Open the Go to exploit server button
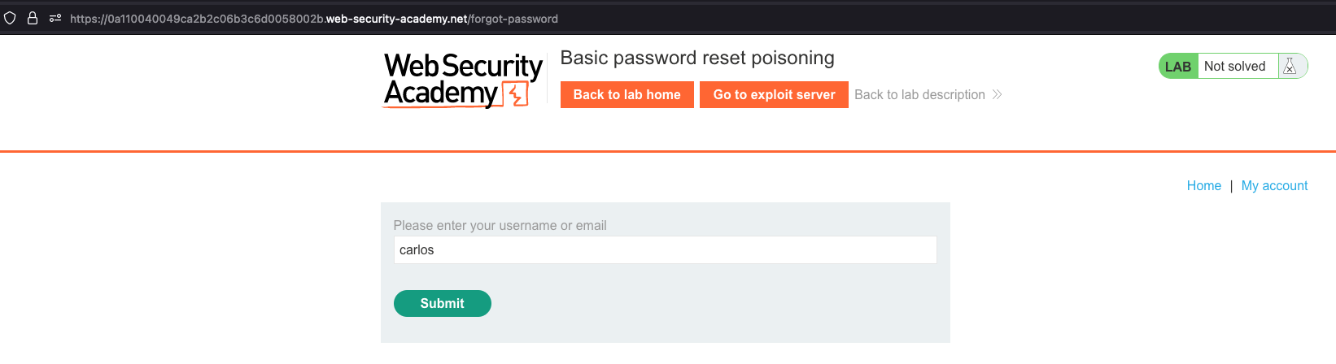Viewport: 1336px width, 364px height. click(x=774, y=95)
